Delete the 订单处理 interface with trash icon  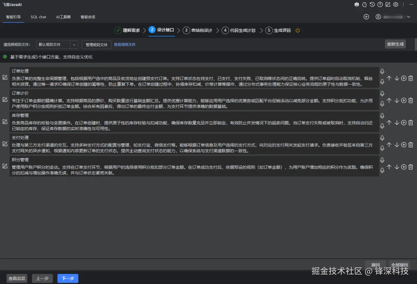[411, 78]
